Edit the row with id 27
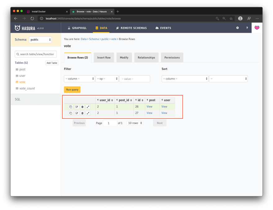 pos(77,113)
